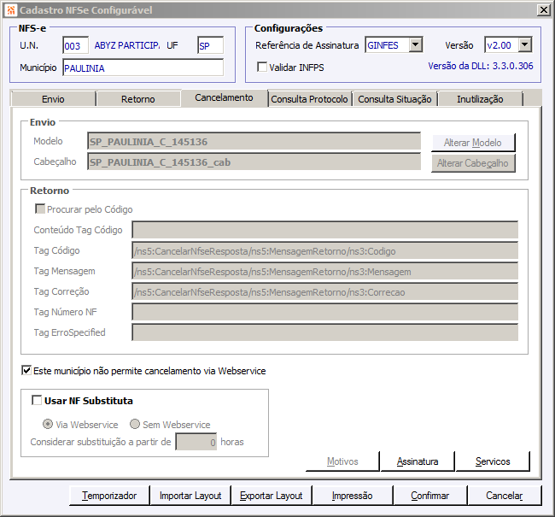
Task: Click the Assinatura button
Action: 418,461
